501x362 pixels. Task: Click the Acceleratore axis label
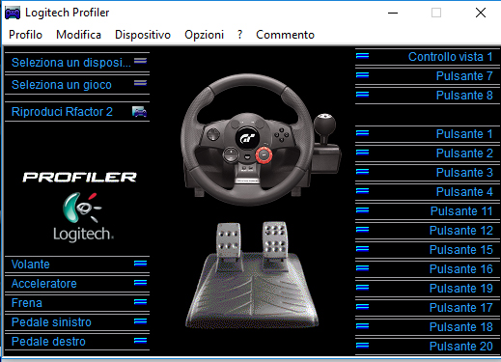point(44,284)
